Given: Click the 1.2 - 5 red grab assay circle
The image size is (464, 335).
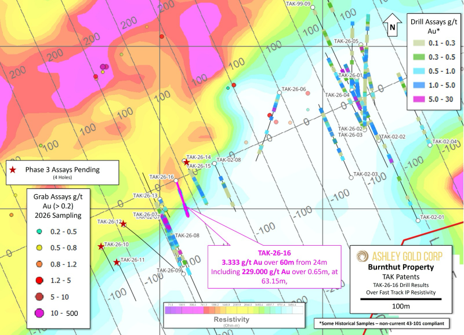Looking at the screenshot, I should pyautogui.click(x=39, y=281).
